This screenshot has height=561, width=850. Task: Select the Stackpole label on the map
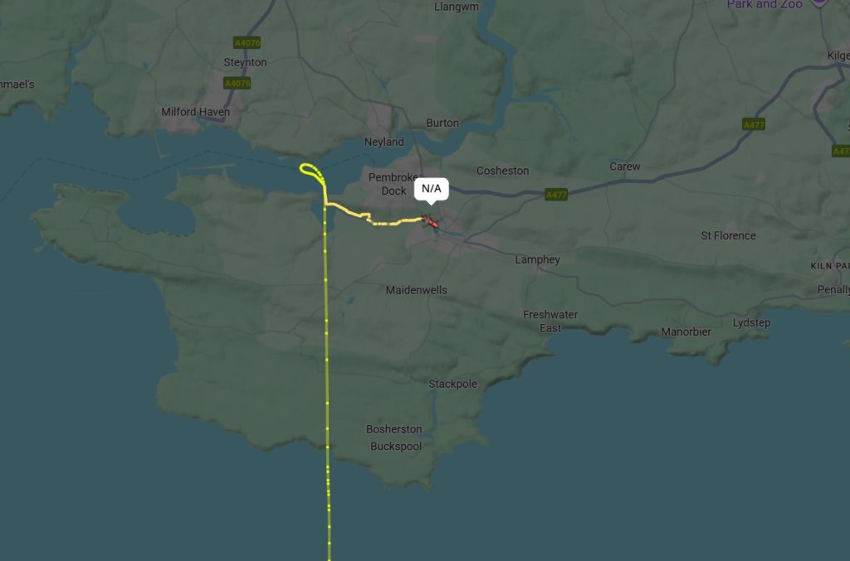coord(452,384)
